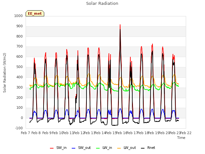The height and width of the screenshot is (154, 205).
Task: Click the SW_in legend label
Action: coord(61,148)
